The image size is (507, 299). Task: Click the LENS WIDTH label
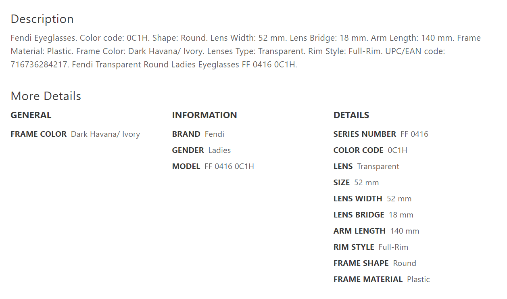click(x=358, y=199)
